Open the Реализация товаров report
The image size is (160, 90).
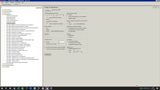(11, 22)
